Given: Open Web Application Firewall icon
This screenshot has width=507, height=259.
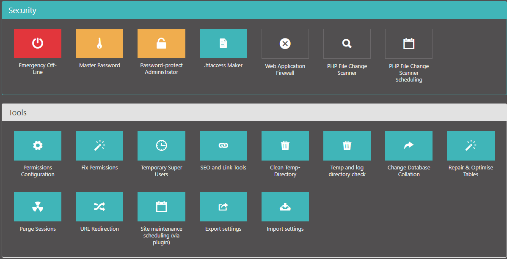Looking at the screenshot, I should tap(285, 44).
